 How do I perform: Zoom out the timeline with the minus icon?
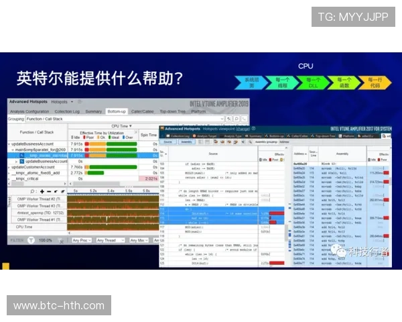(x=49, y=191)
